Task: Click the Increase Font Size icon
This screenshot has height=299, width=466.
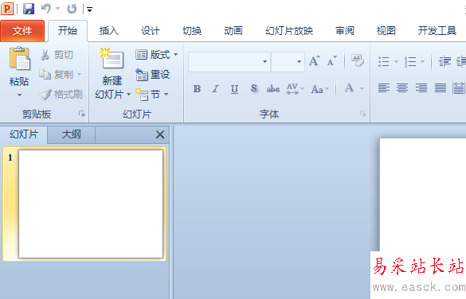Action: (x=315, y=61)
